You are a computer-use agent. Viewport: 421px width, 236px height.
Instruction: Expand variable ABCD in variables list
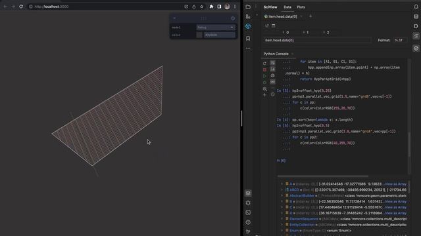pyautogui.click(x=282, y=189)
